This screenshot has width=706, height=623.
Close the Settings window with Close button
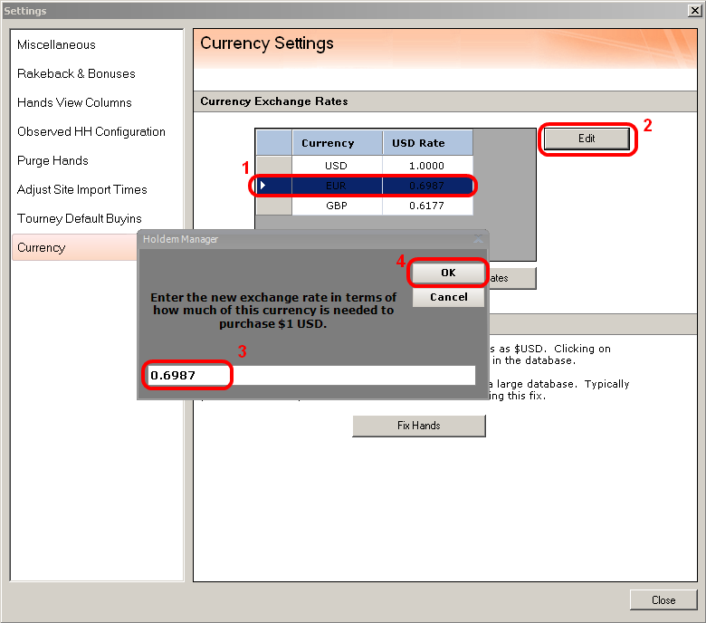click(x=663, y=600)
